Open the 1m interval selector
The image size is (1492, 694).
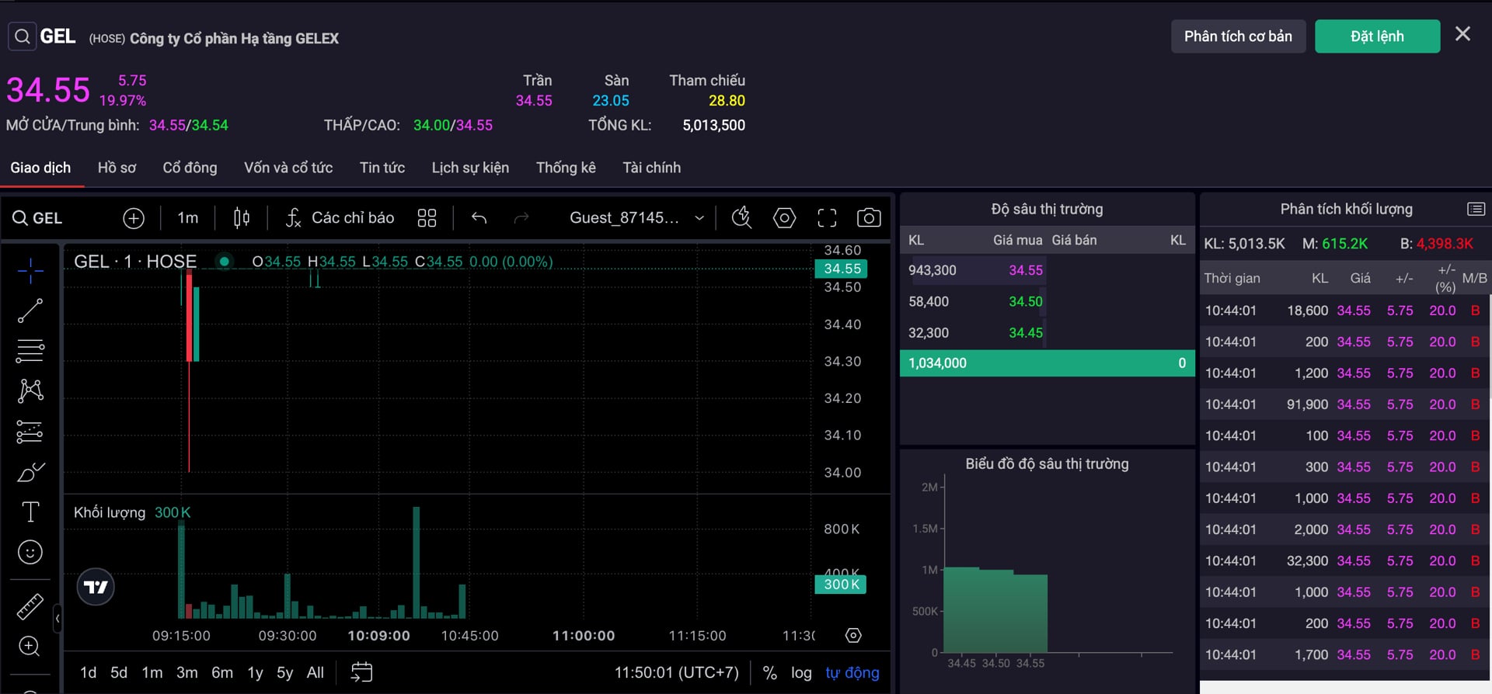tap(187, 218)
